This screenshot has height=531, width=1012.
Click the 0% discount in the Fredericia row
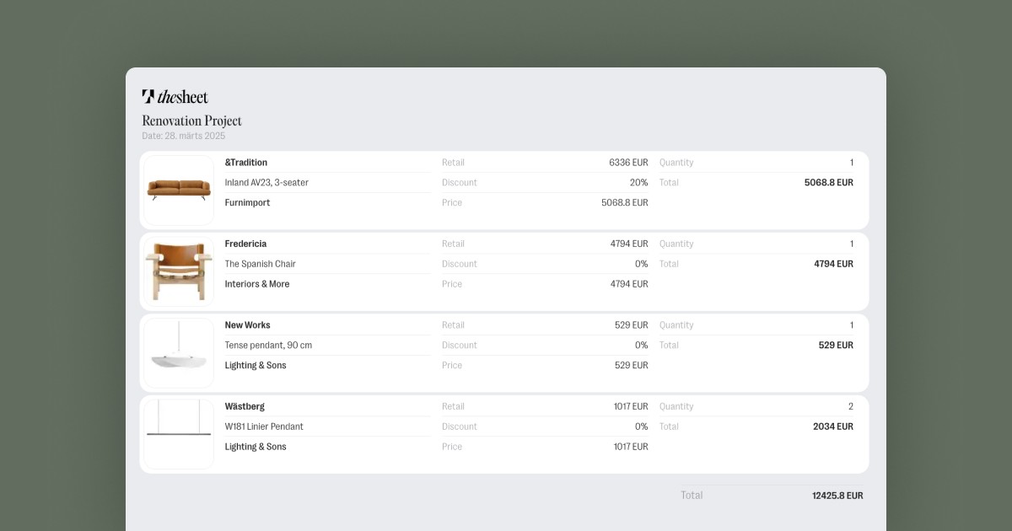point(642,264)
